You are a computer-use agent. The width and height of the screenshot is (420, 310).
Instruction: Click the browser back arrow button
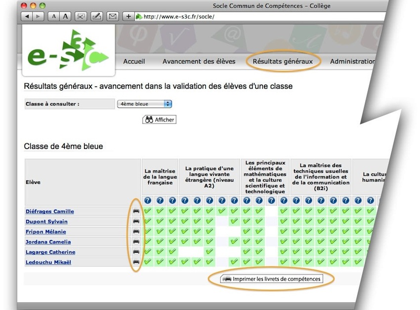(26, 16)
